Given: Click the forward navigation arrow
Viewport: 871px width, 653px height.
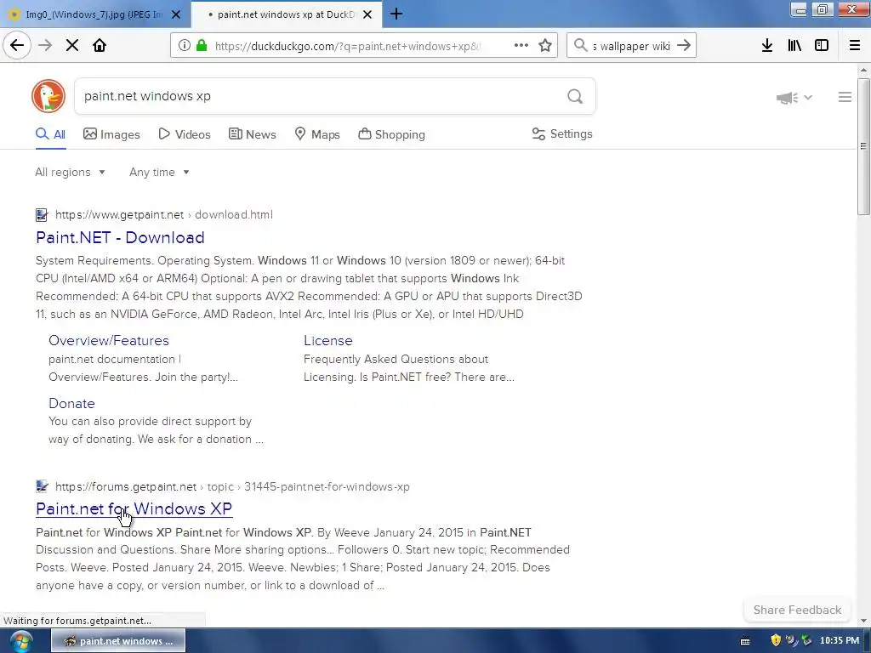Looking at the screenshot, I should [x=45, y=46].
